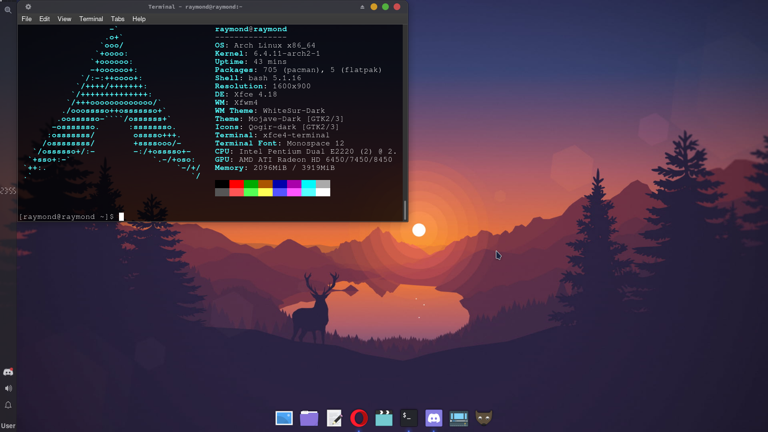768x432 pixels.
Task: Click the terminal icon in the dock
Action: 409,418
